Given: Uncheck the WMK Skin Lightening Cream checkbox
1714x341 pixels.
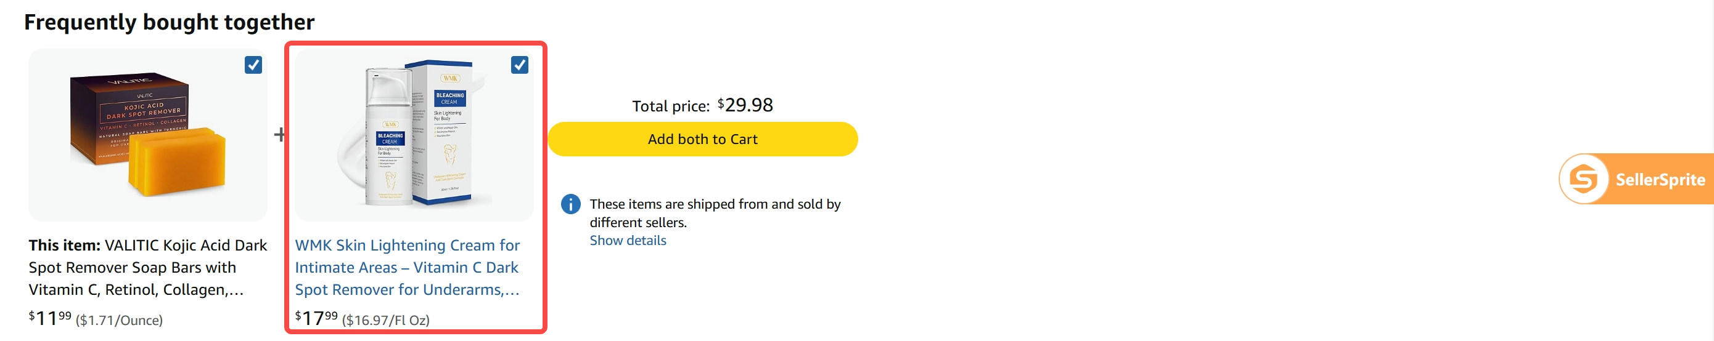Looking at the screenshot, I should click(520, 65).
